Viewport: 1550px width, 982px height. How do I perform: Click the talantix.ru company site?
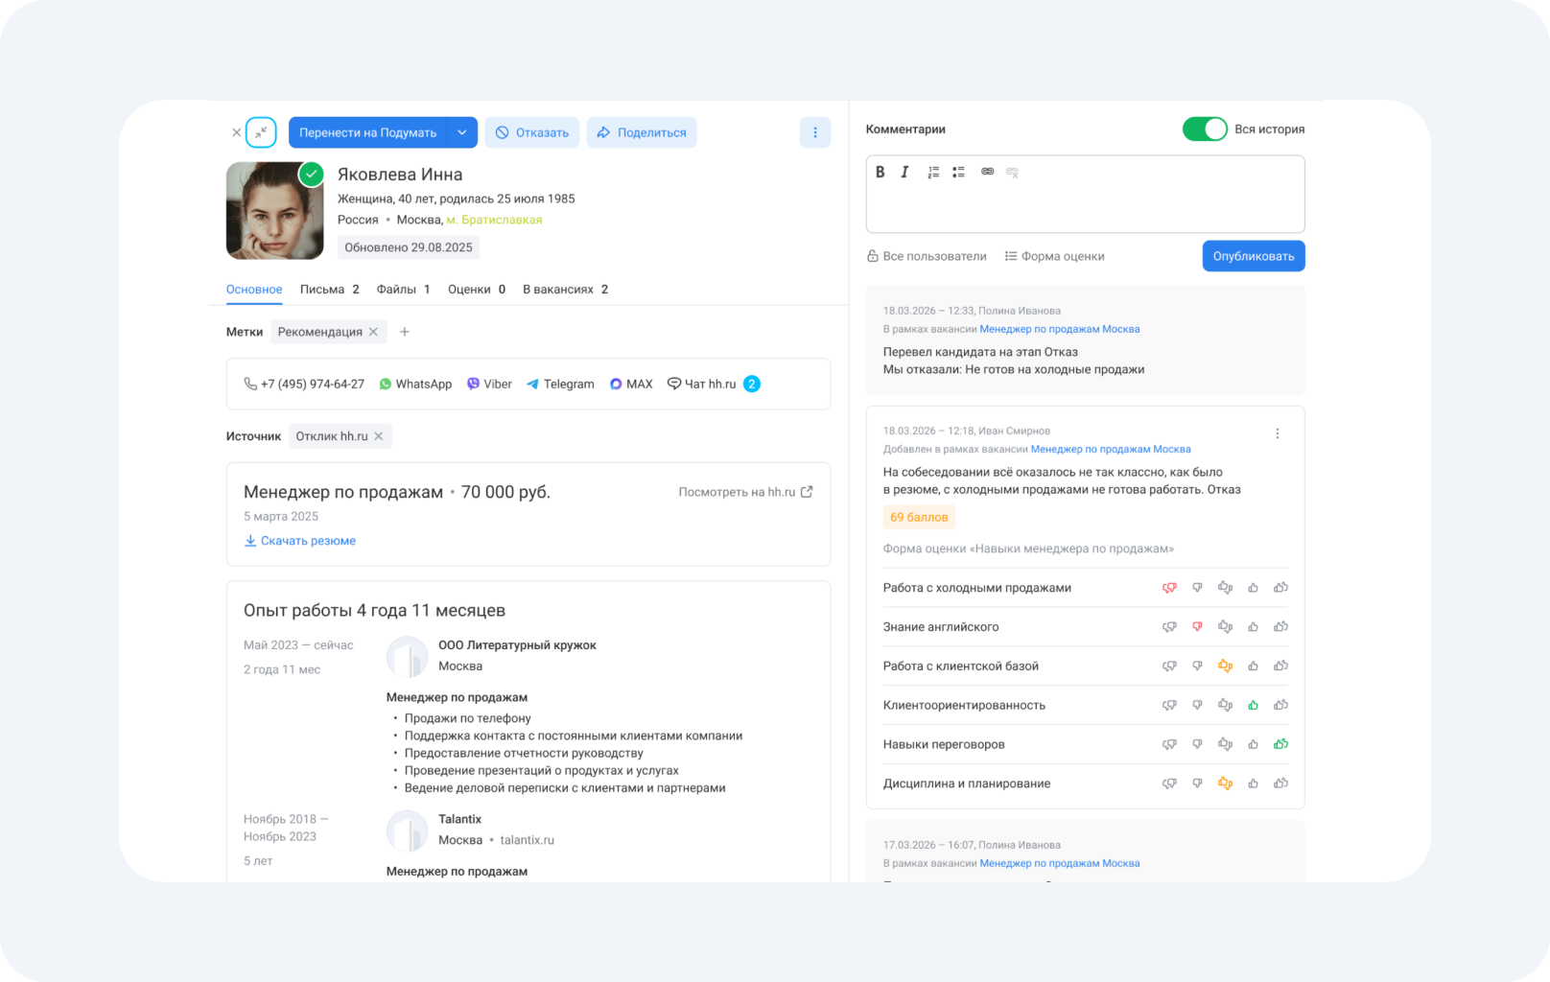pyautogui.click(x=527, y=840)
